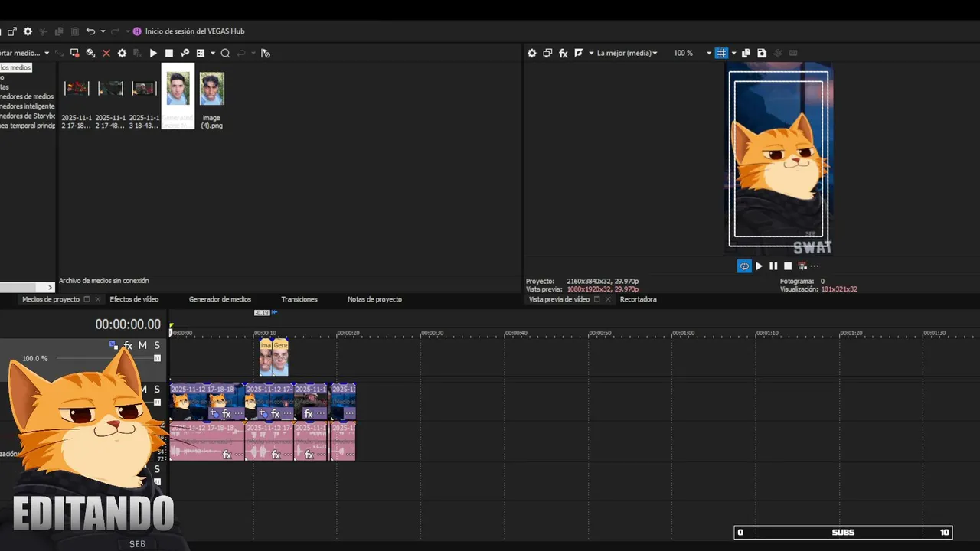Toggle the overlays grid icon in preview
980x551 pixels.
[x=721, y=53]
